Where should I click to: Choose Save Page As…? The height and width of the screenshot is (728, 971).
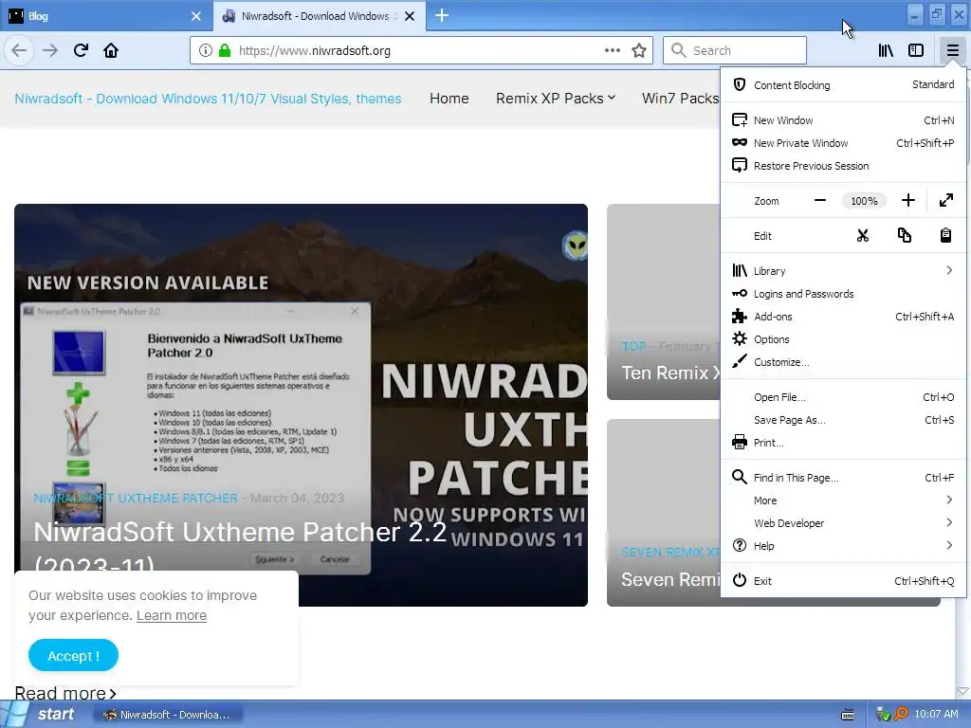click(843, 420)
